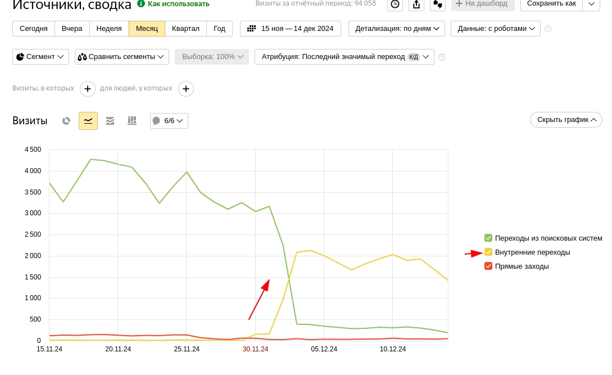Toggle 'Внутренние переходы' checkbox

tap(488, 252)
